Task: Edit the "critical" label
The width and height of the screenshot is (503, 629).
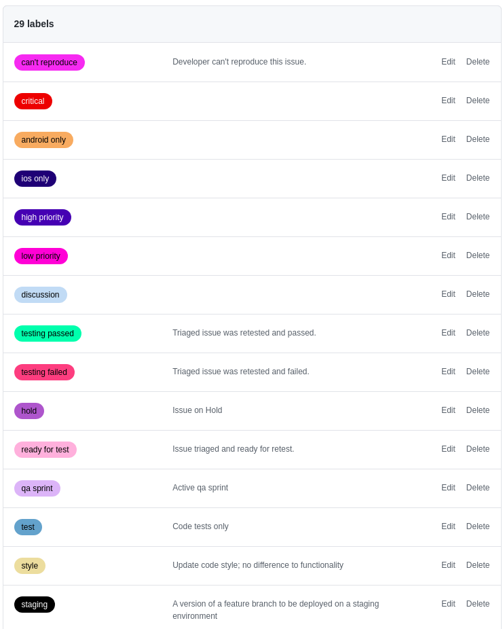Action: (448, 101)
